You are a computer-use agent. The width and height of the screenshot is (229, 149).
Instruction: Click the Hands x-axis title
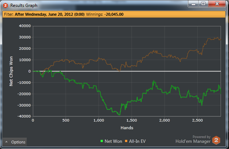coord(127,128)
